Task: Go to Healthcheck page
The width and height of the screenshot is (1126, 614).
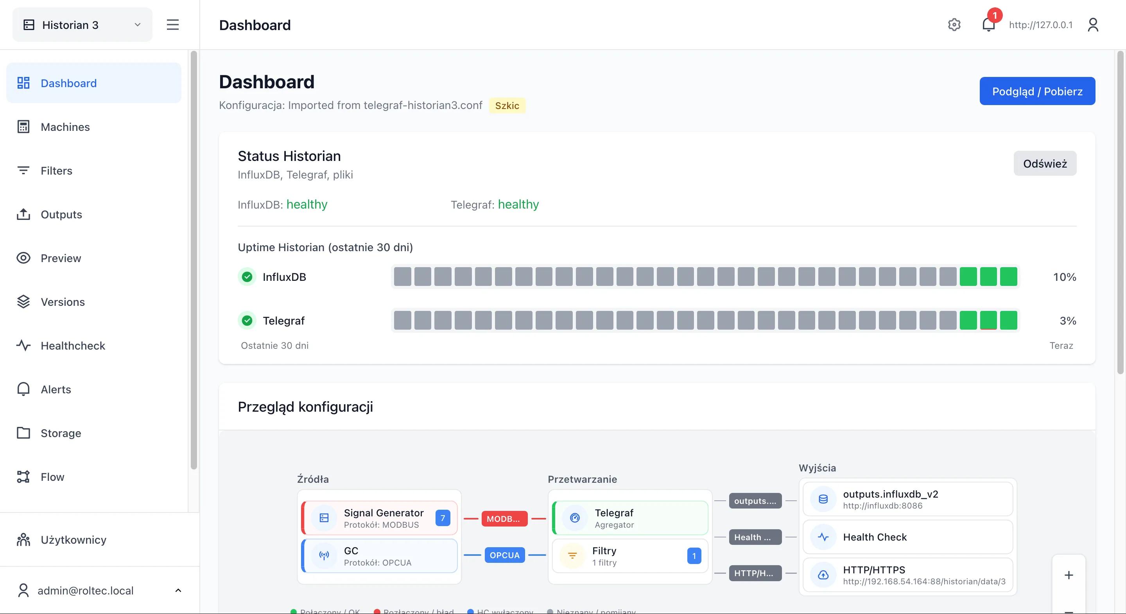Action: pyautogui.click(x=93, y=345)
